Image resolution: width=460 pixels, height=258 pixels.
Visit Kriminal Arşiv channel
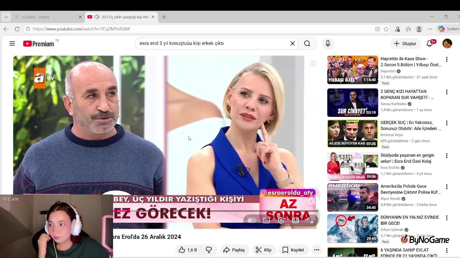pyautogui.click(x=392, y=135)
